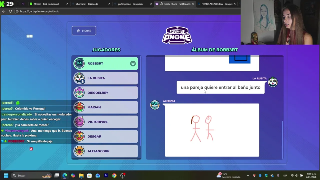The width and height of the screenshot is (320, 180).
Task: Open Outlook from the taskbar
Action: pyautogui.click(x=98, y=175)
